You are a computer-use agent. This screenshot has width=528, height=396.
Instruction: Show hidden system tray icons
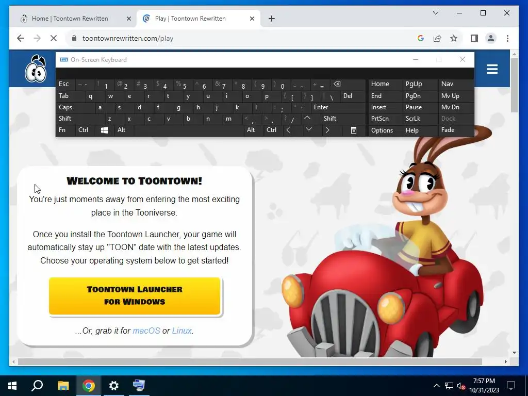[436, 386]
